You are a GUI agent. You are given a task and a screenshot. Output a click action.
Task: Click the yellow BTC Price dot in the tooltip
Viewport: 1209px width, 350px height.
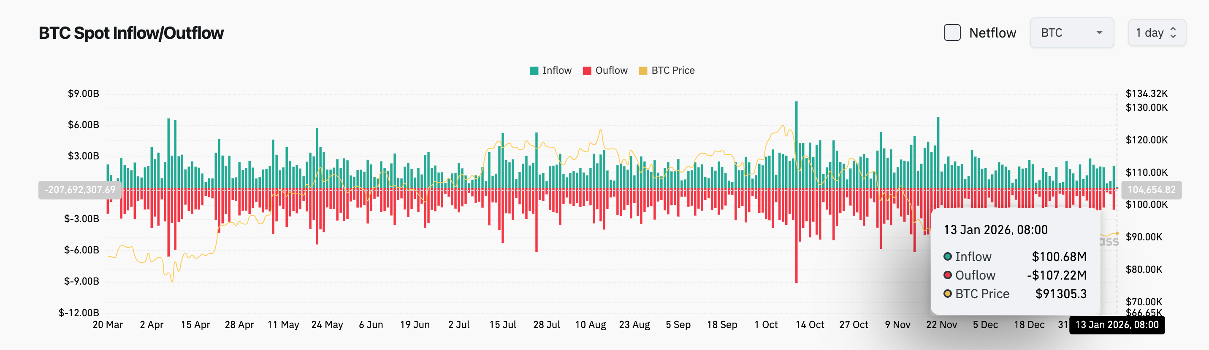pos(948,294)
